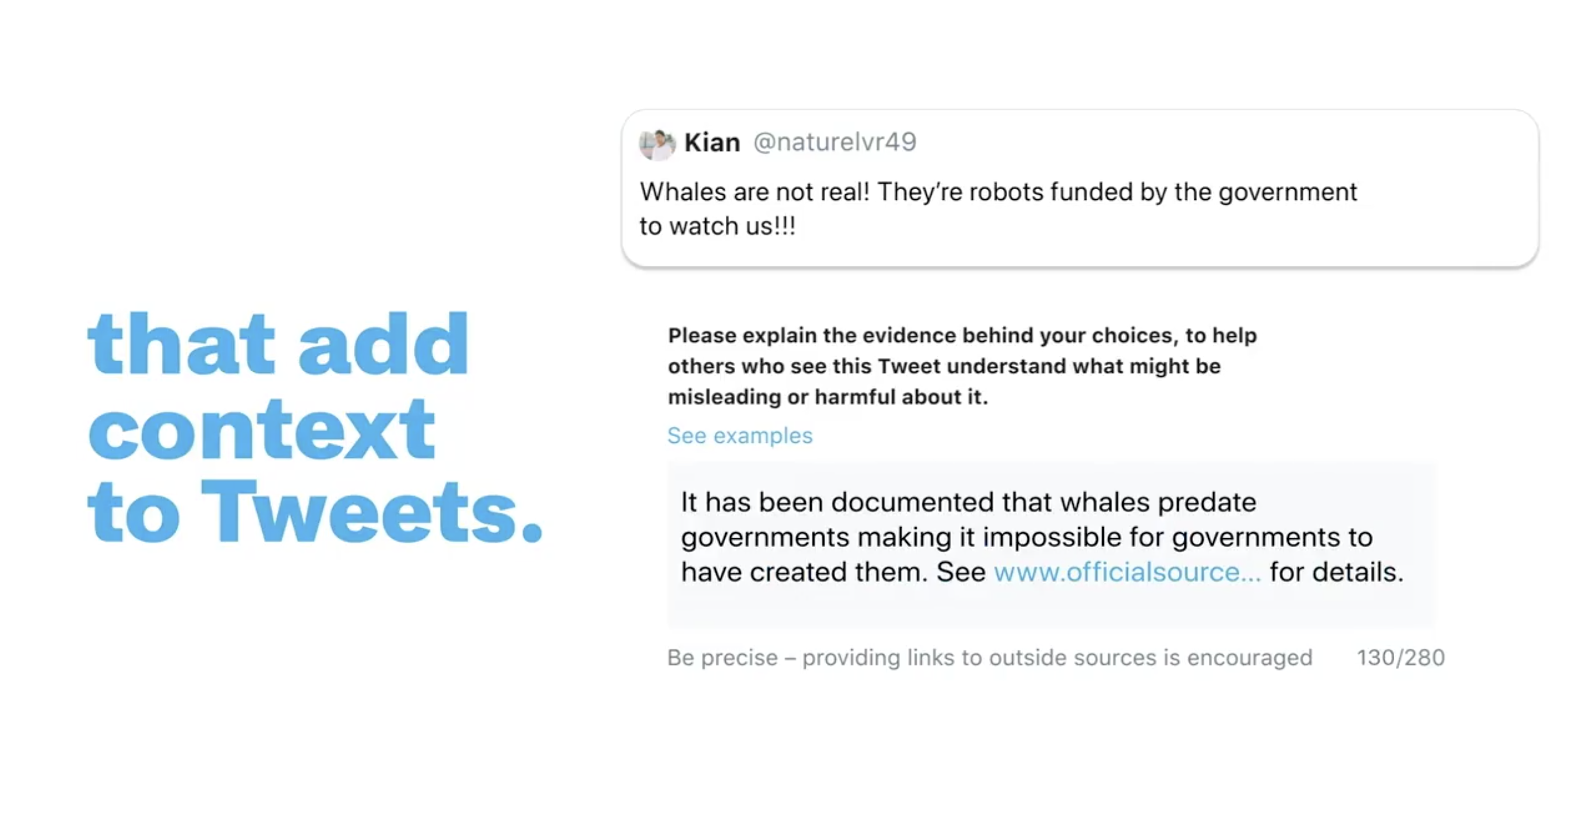The image size is (1584, 824).
Task: Open the See examples link
Action: (740, 436)
